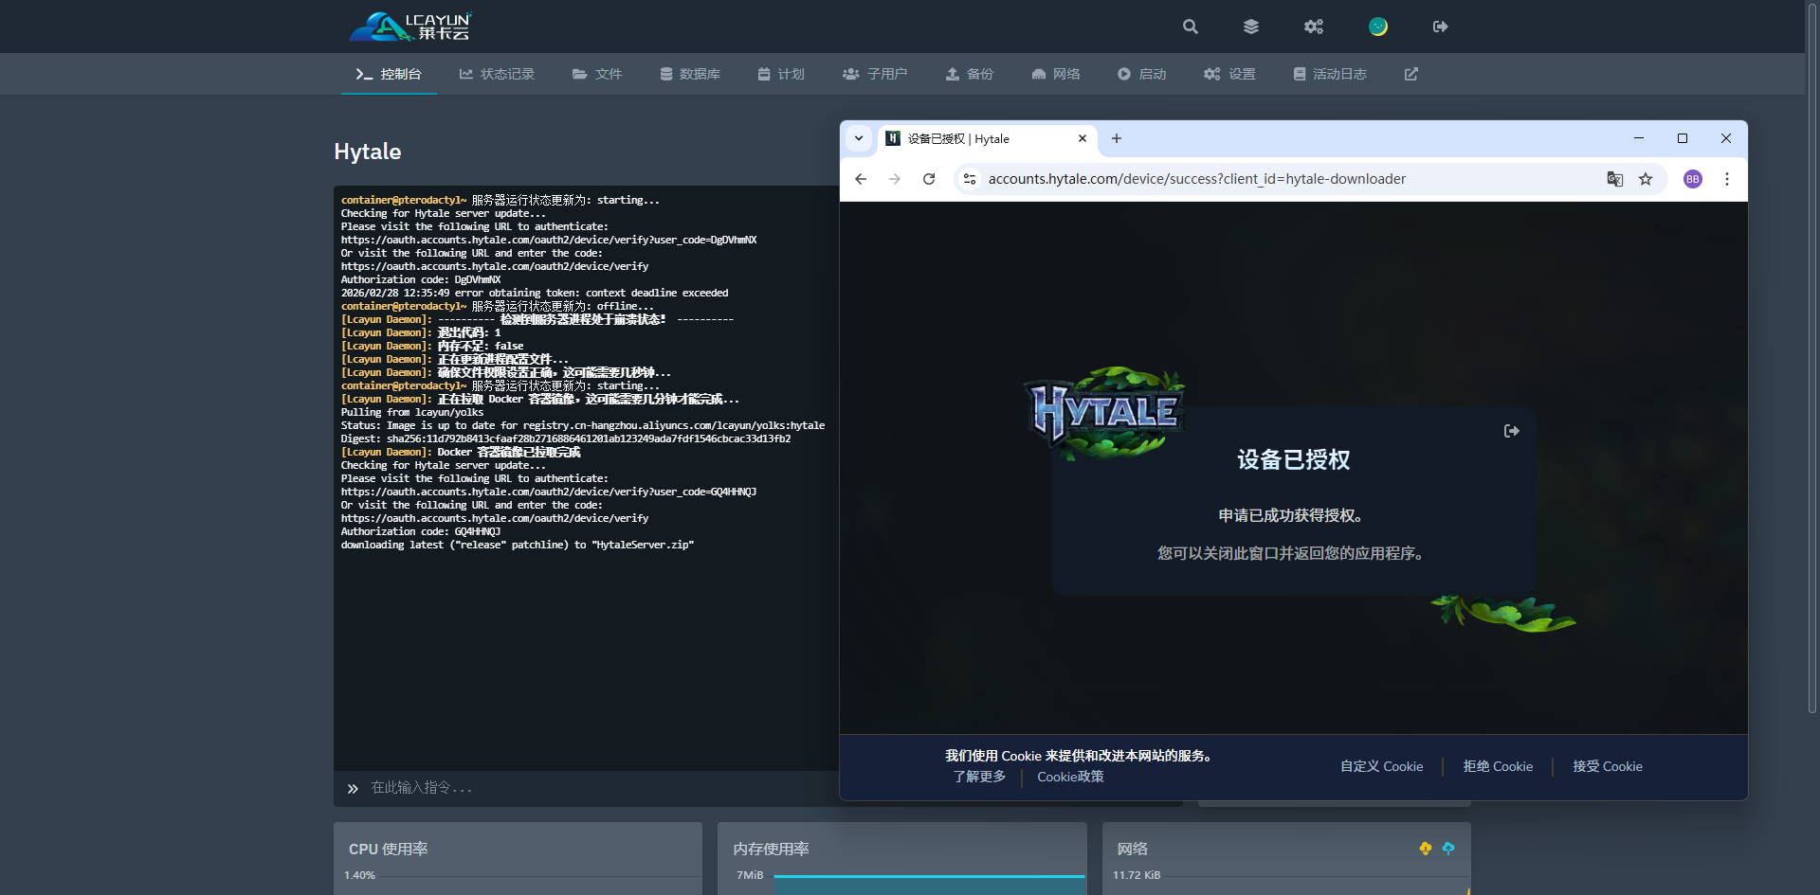Open admin gears icon in header

[x=1313, y=27]
